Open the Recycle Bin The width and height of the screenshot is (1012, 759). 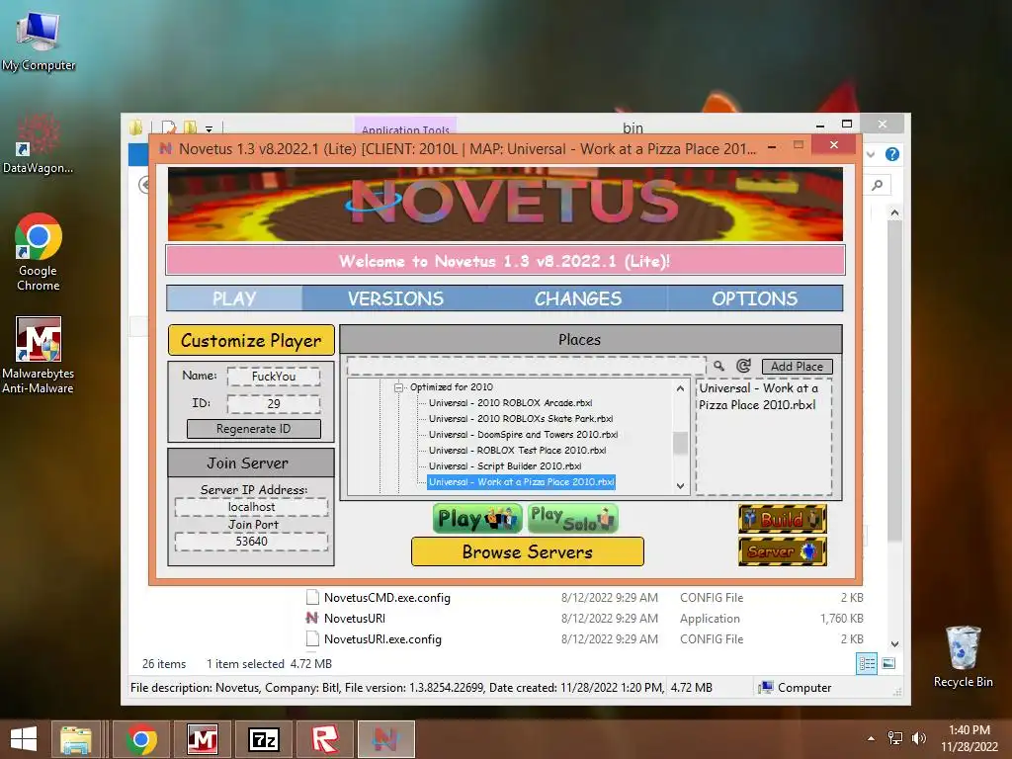pos(963,656)
